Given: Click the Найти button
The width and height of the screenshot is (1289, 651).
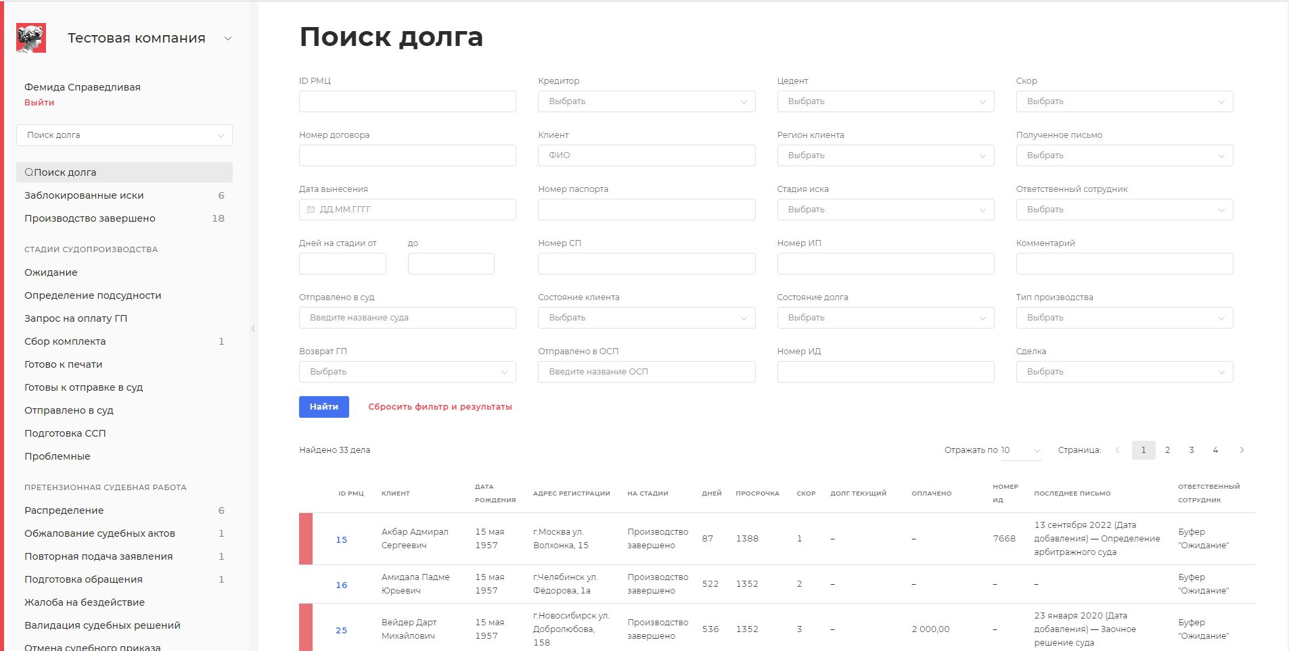Looking at the screenshot, I should pyautogui.click(x=323, y=407).
